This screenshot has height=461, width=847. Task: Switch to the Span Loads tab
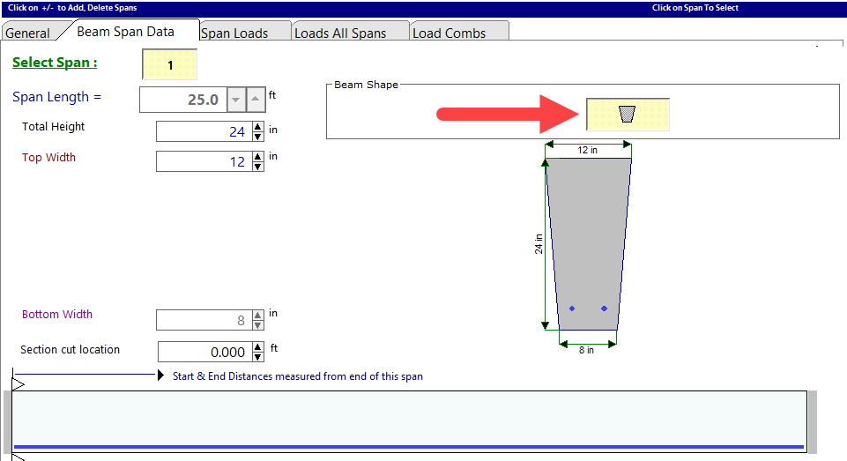[x=234, y=33]
